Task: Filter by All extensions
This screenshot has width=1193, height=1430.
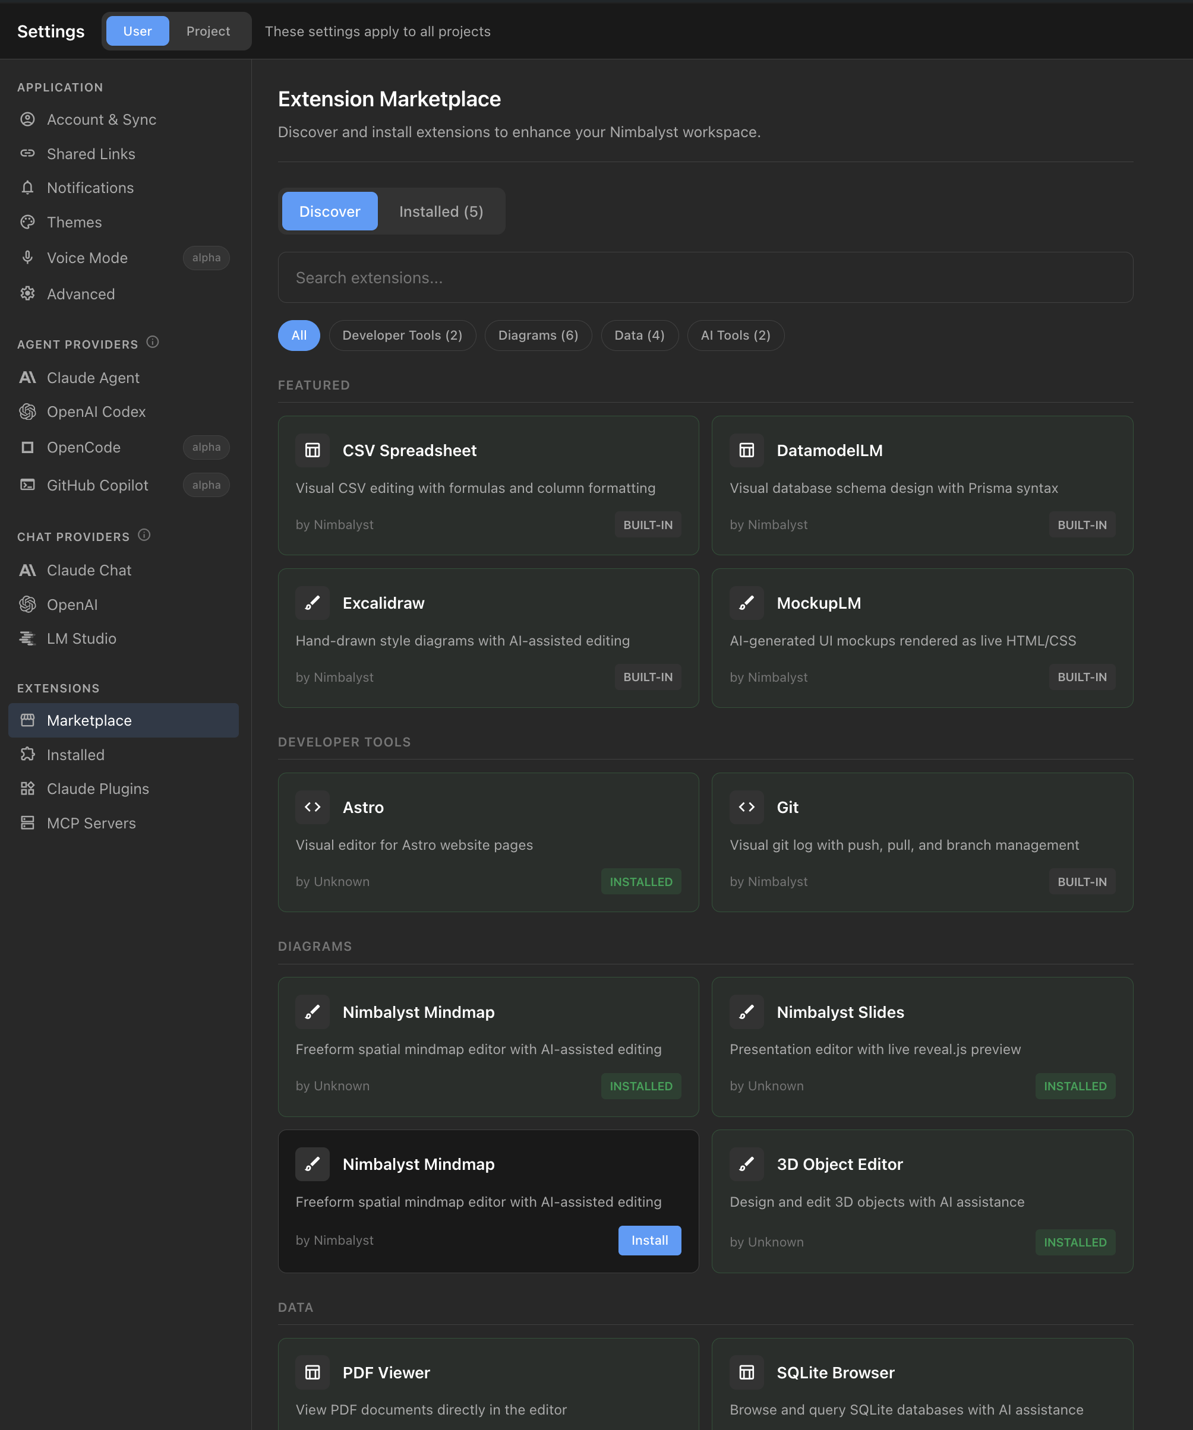Action: [299, 335]
